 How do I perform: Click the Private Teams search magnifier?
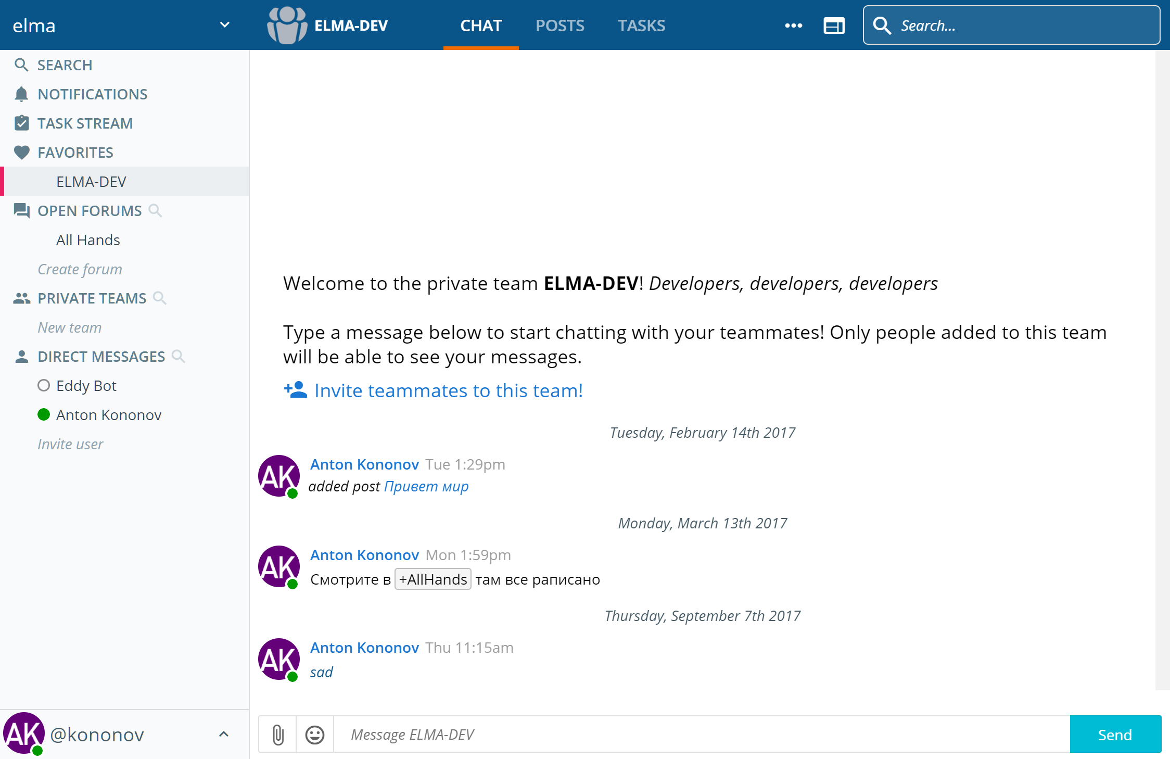point(160,298)
